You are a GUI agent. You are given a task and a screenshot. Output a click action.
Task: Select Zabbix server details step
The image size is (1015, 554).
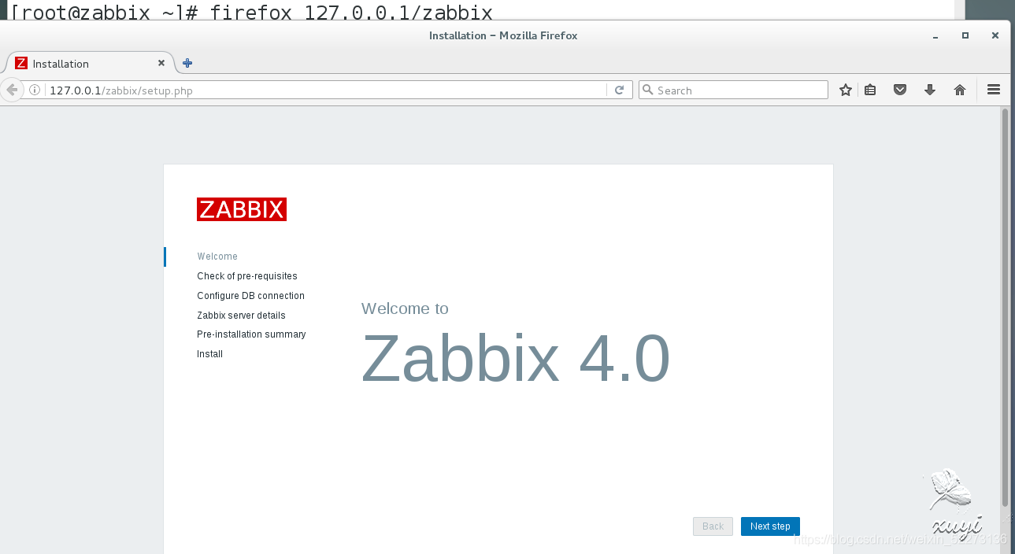pyautogui.click(x=241, y=316)
